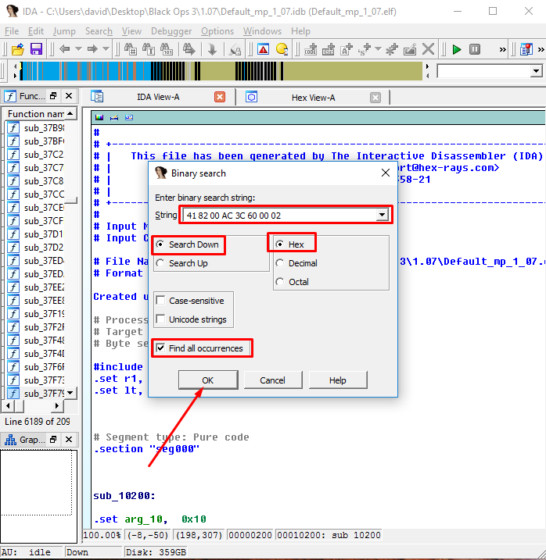Viewport: 546px width, 560px height.
Task: Expand hidden debugger toolbar items chevron
Action: tap(503, 50)
